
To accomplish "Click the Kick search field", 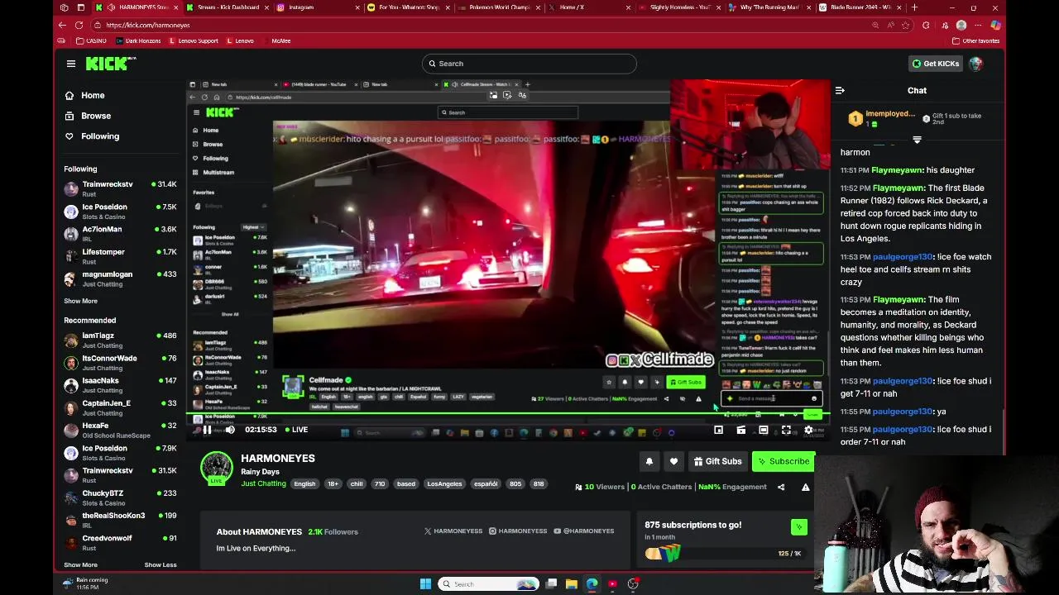I will coord(529,64).
